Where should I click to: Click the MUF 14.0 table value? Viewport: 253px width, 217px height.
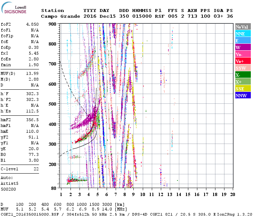click(107, 209)
